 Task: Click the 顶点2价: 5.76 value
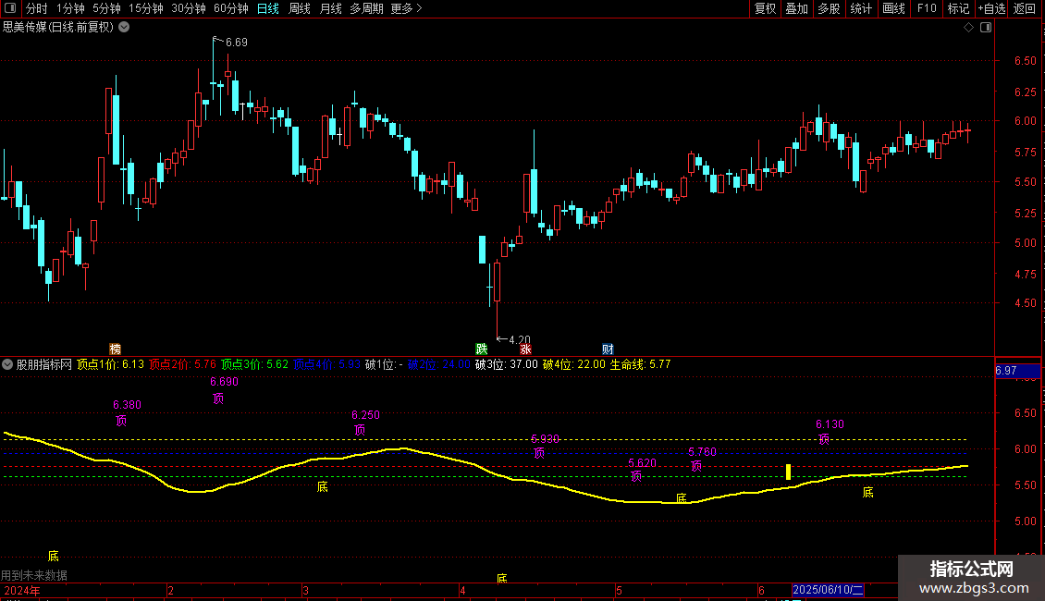click(x=182, y=364)
